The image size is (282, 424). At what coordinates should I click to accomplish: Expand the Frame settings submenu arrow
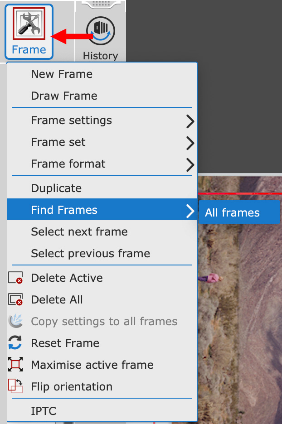click(x=190, y=121)
